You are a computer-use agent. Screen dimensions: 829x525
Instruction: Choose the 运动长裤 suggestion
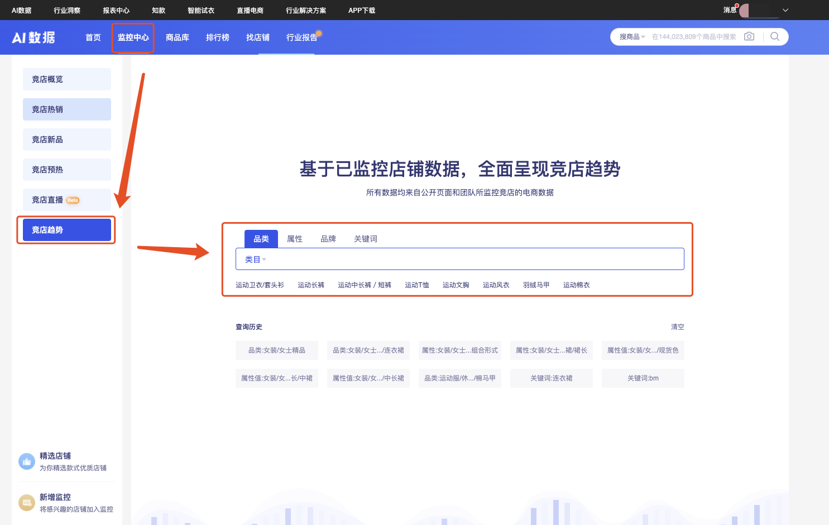click(x=311, y=285)
